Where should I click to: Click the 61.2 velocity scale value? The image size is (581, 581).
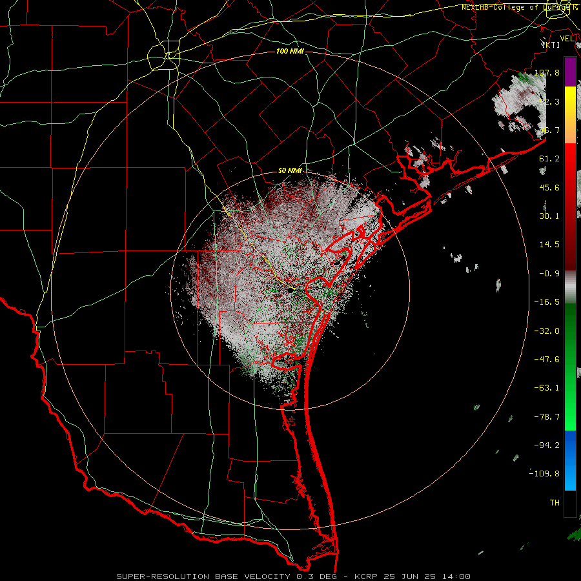pyautogui.click(x=549, y=159)
